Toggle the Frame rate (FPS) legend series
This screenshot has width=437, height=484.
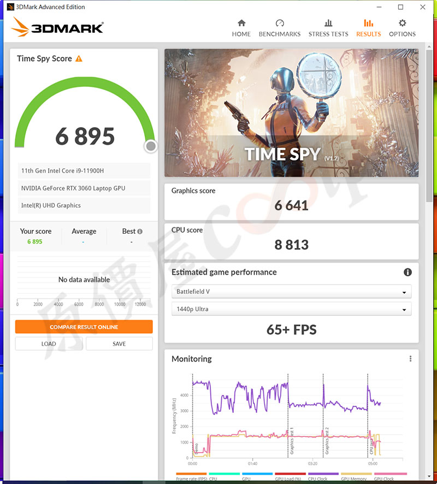point(191,478)
